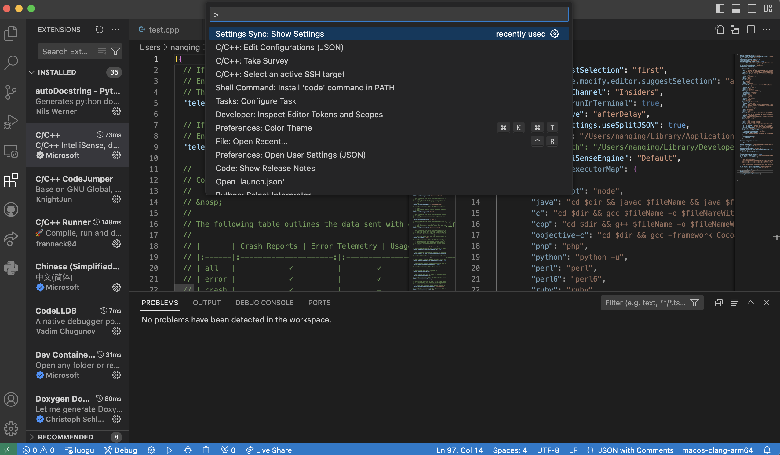Maximize panel with chevron up icon

coord(750,302)
